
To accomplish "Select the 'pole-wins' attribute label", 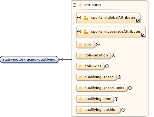I will tap(93, 66).
